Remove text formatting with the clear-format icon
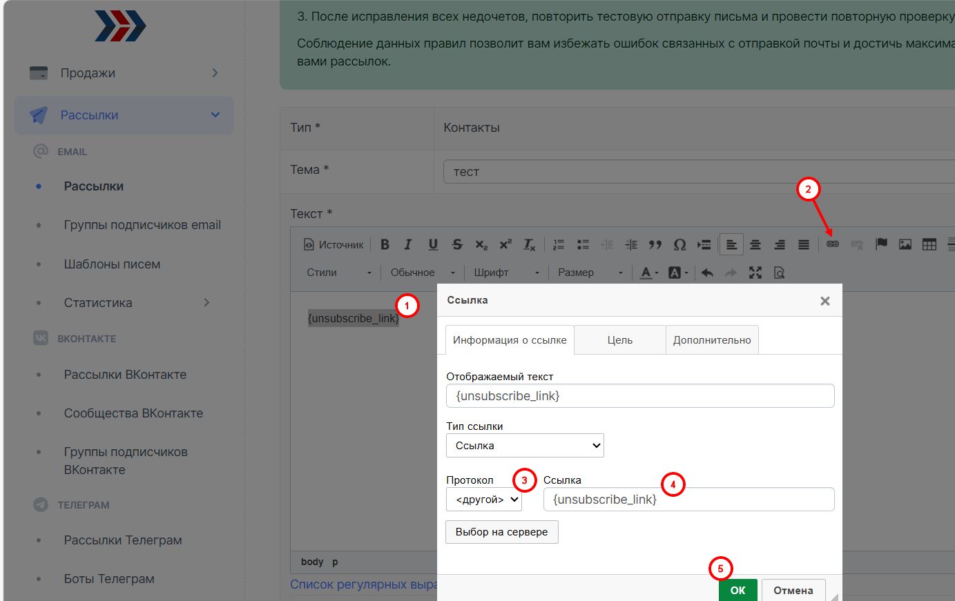Image resolution: width=955 pixels, height=601 pixels. [x=530, y=244]
